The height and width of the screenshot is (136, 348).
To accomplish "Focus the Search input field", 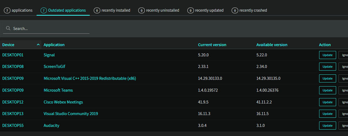I will point(46,29).
